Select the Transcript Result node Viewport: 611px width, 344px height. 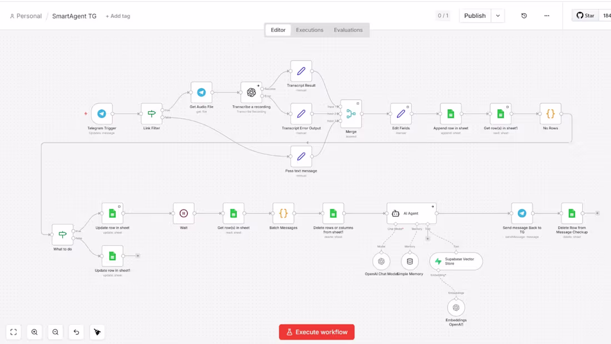coord(301,71)
